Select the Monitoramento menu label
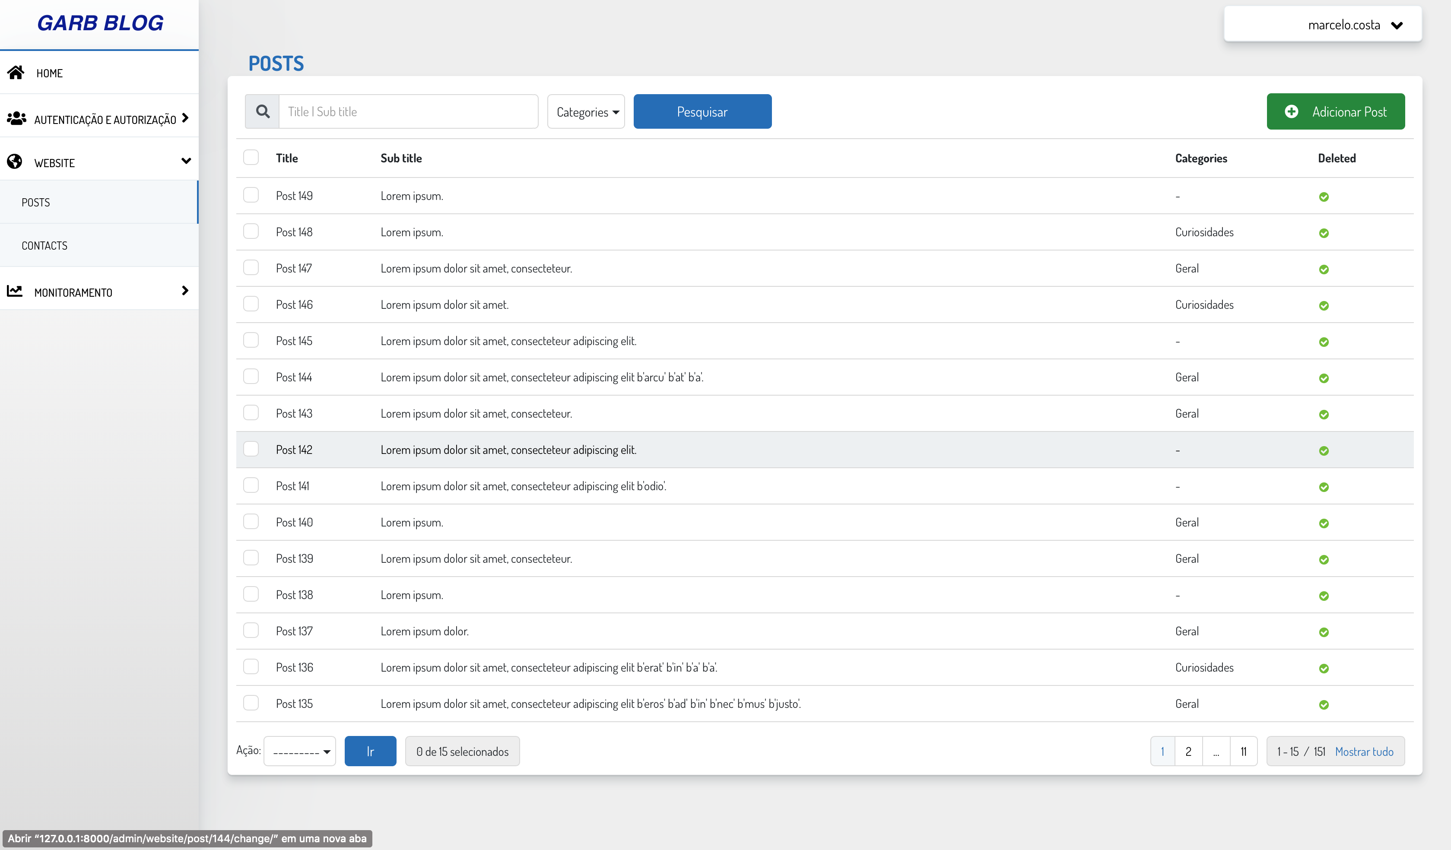 pyautogui.click(x=73, y=292)
